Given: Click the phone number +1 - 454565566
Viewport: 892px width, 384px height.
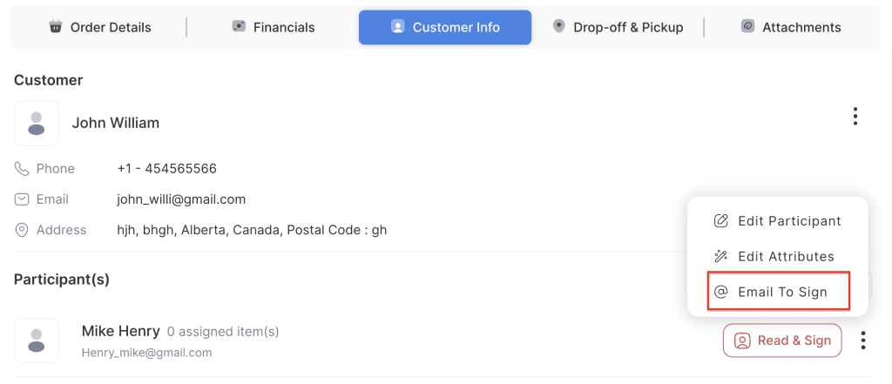Looking at the screenshot, I should click(166, 168).
